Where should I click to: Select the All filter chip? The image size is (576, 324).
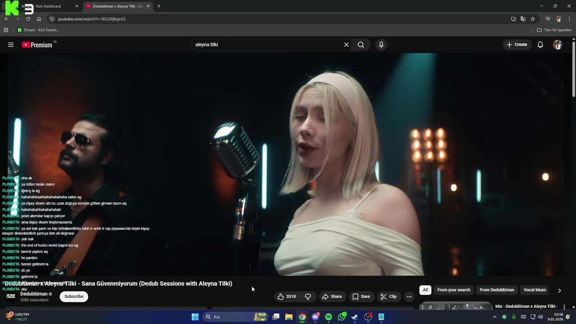(425, 290)
